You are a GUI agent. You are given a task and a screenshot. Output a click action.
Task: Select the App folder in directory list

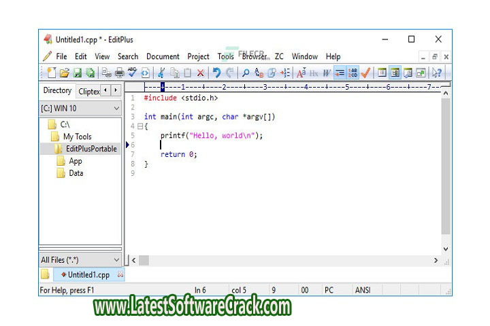click(x=76, y=161)
